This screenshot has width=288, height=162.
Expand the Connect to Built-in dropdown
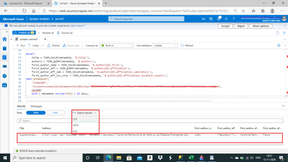(117, 45)
